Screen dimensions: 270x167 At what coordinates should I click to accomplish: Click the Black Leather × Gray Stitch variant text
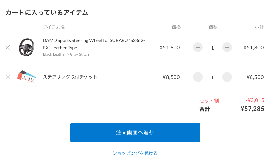point(66,54)
